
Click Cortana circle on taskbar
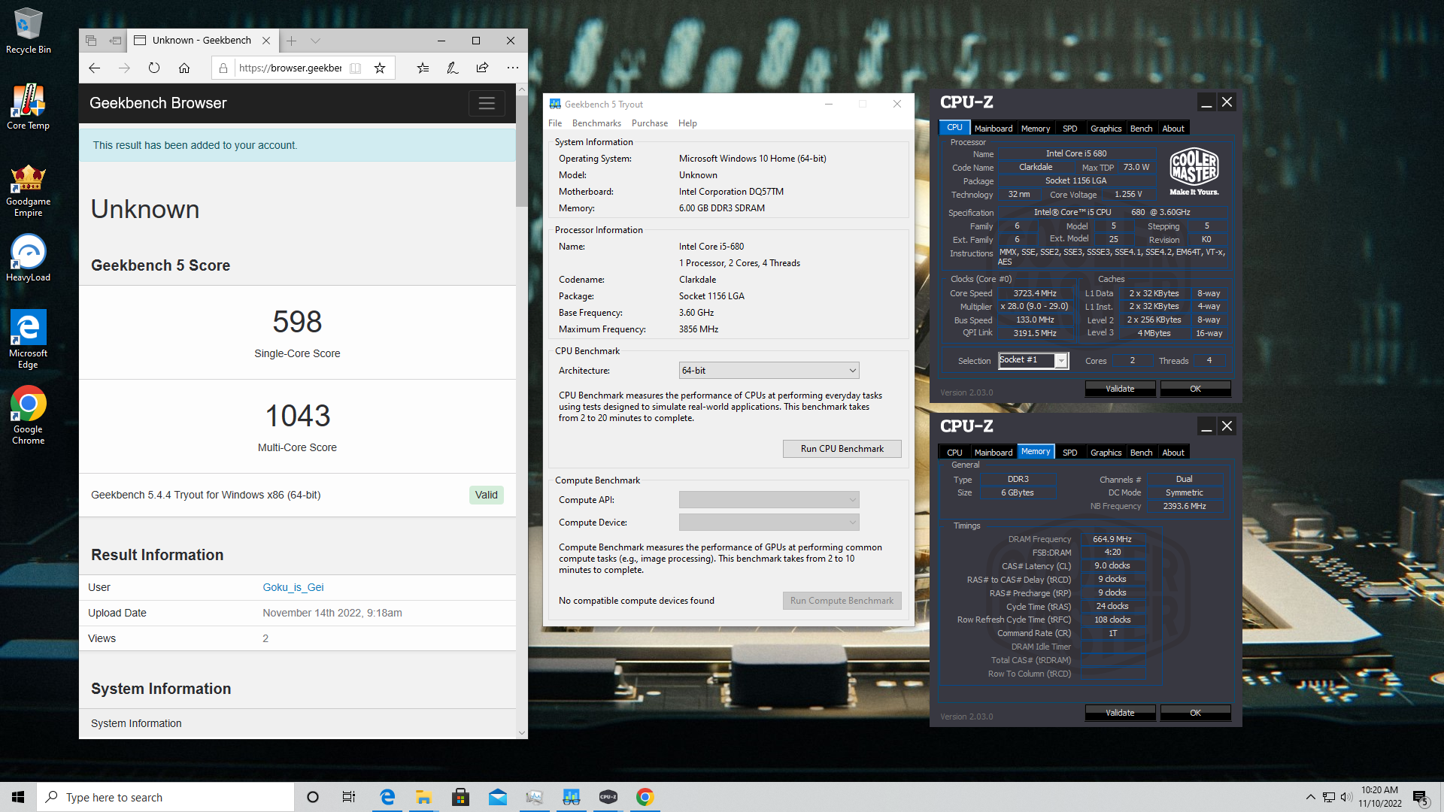[x=313, y=797]
